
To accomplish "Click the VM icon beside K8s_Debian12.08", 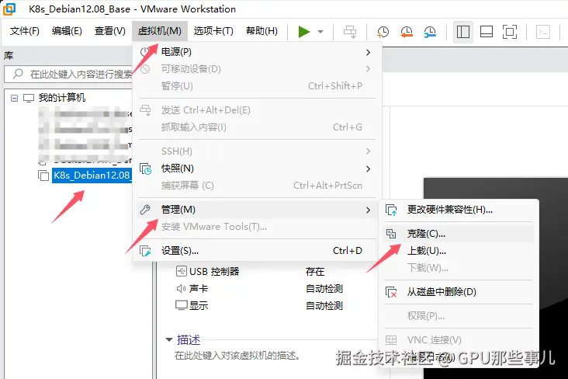I will click(43, 176).
